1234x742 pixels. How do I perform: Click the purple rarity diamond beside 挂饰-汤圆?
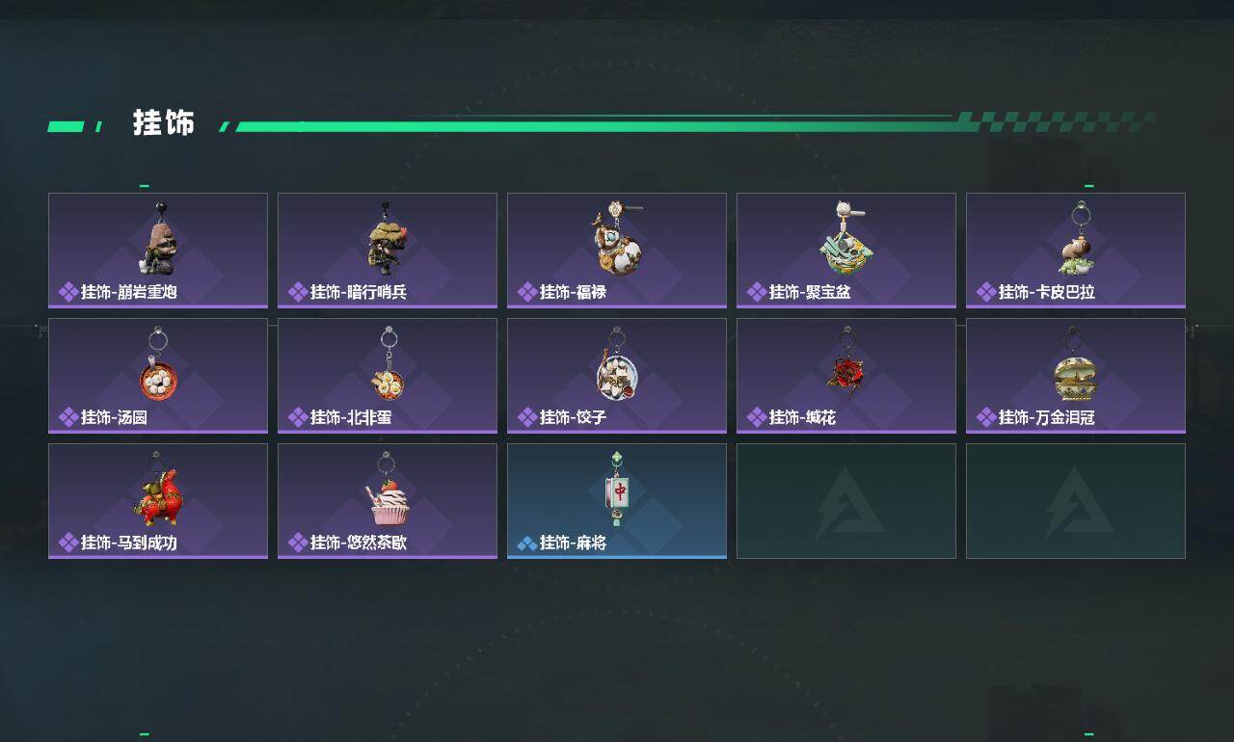point(68,417)
